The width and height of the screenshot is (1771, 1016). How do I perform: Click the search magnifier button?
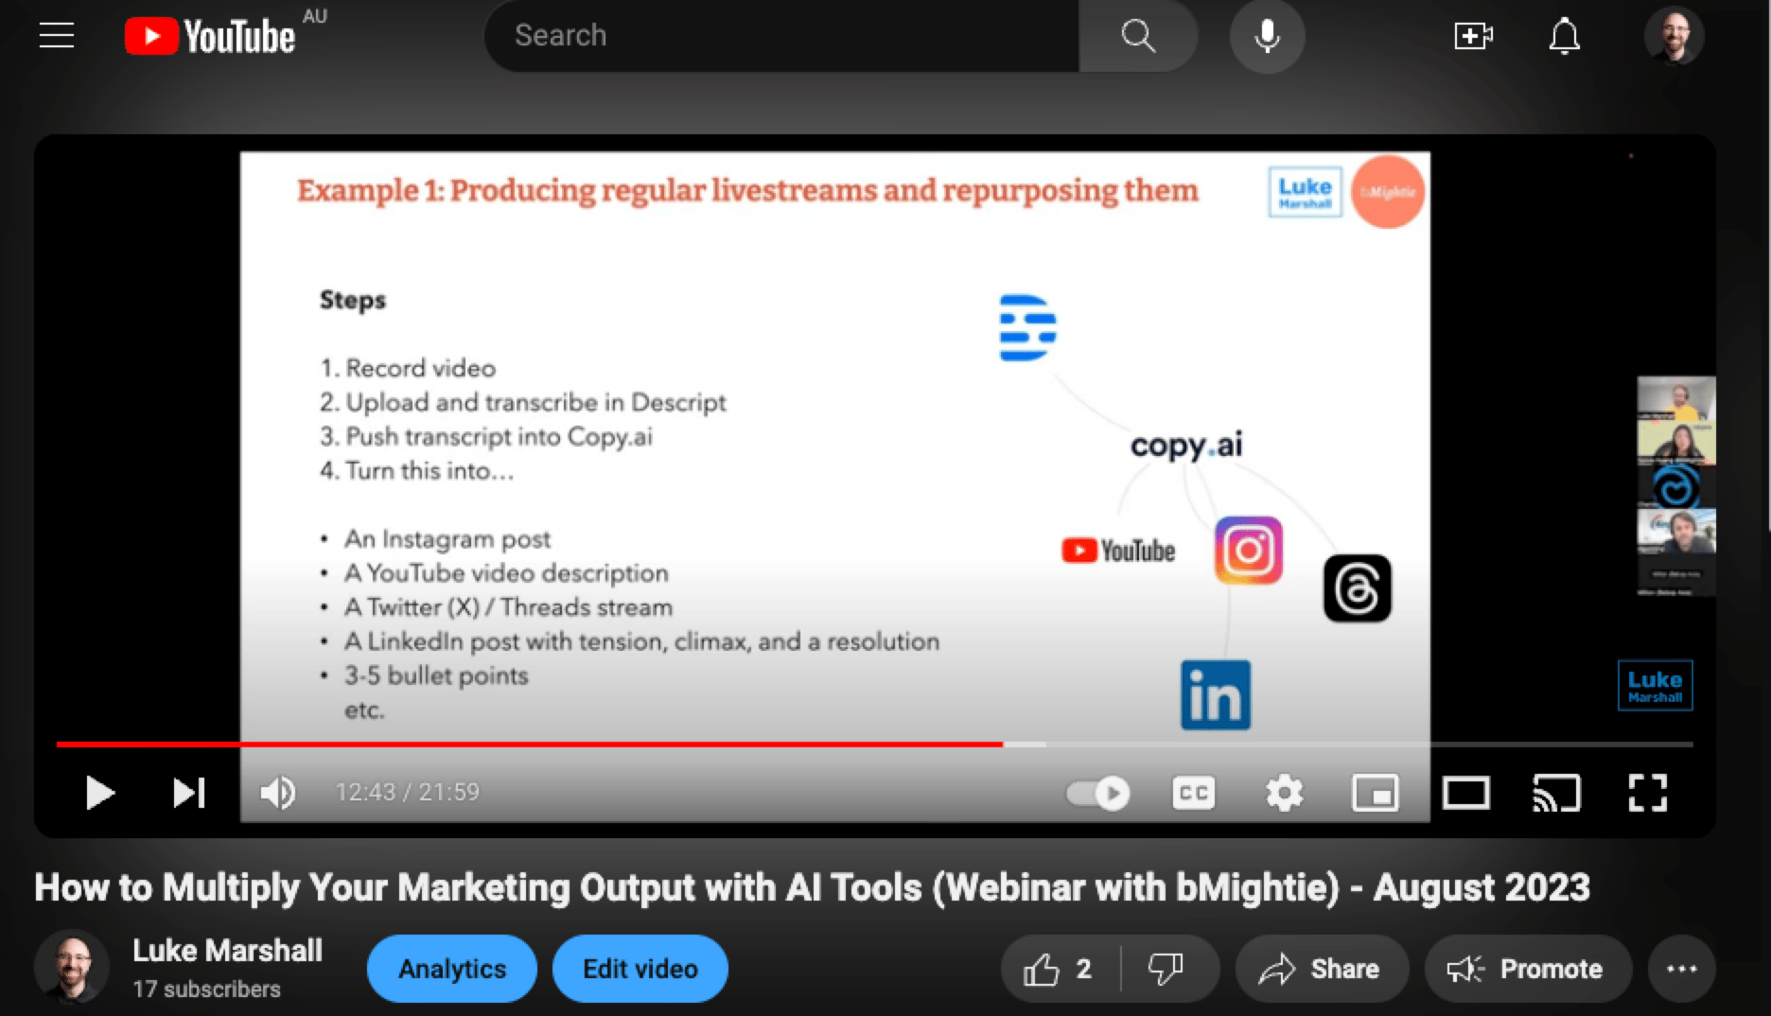1138,36
